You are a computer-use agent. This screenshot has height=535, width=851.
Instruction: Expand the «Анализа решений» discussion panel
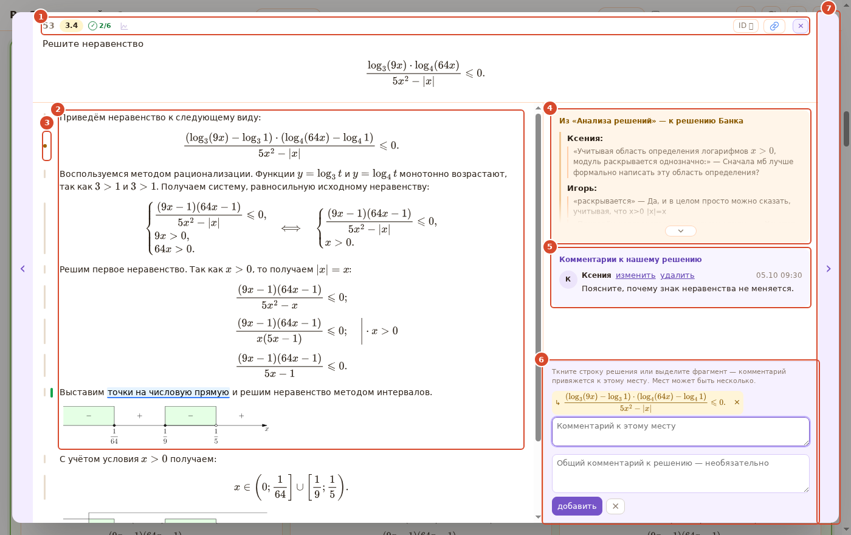point(681,231)
